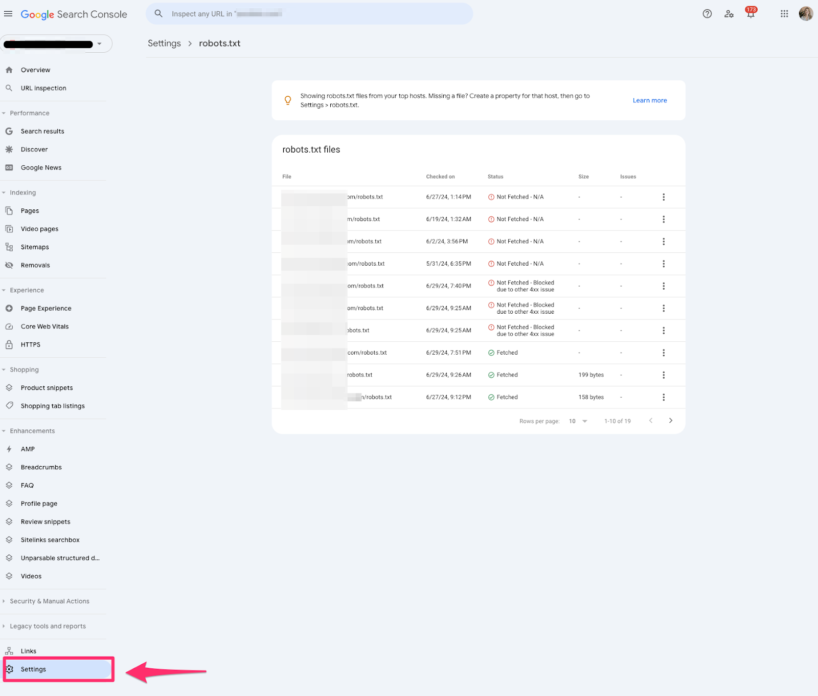Go to Settings breadcrumb
The width and height of the screenshot is (818, 696).
[x=164, y=43]
